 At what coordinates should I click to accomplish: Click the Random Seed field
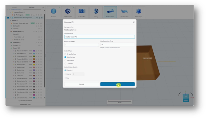pos(82,45)
